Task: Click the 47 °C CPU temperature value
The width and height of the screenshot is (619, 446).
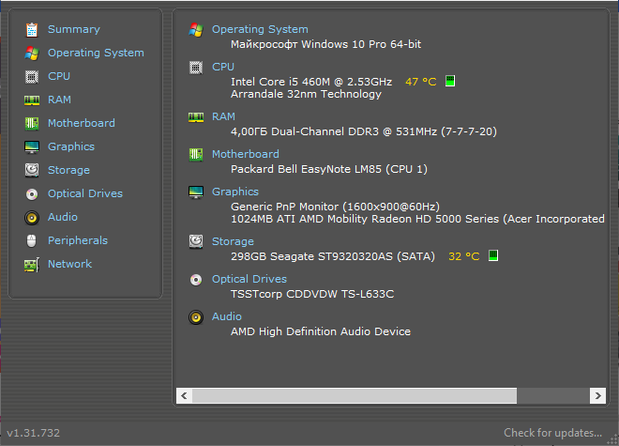Action: [421, 82]
